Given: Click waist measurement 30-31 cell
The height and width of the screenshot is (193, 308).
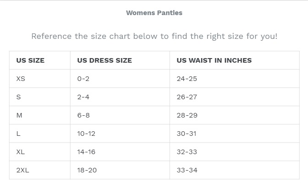Looking at the screenshot, I should (187, 134).
